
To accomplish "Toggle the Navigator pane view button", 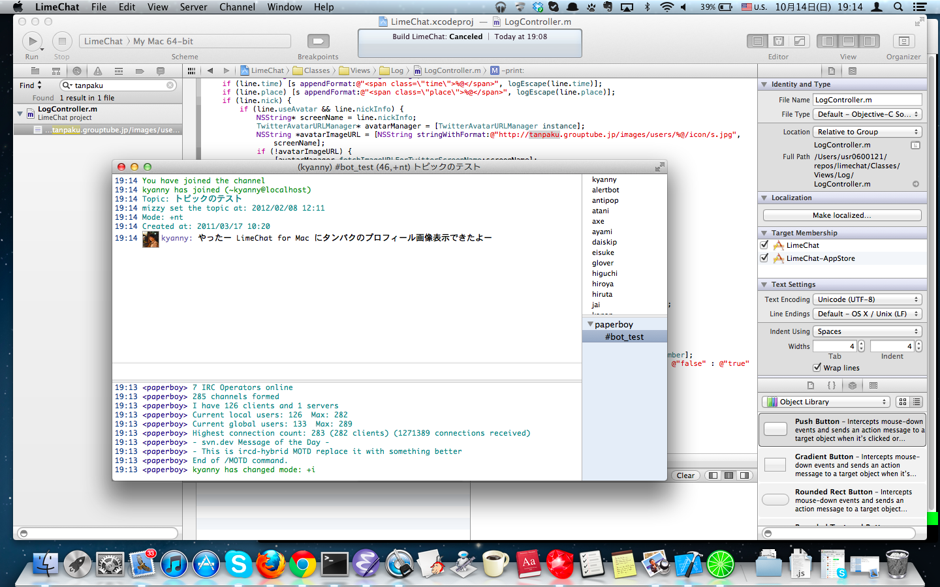I will pos(828,41).
